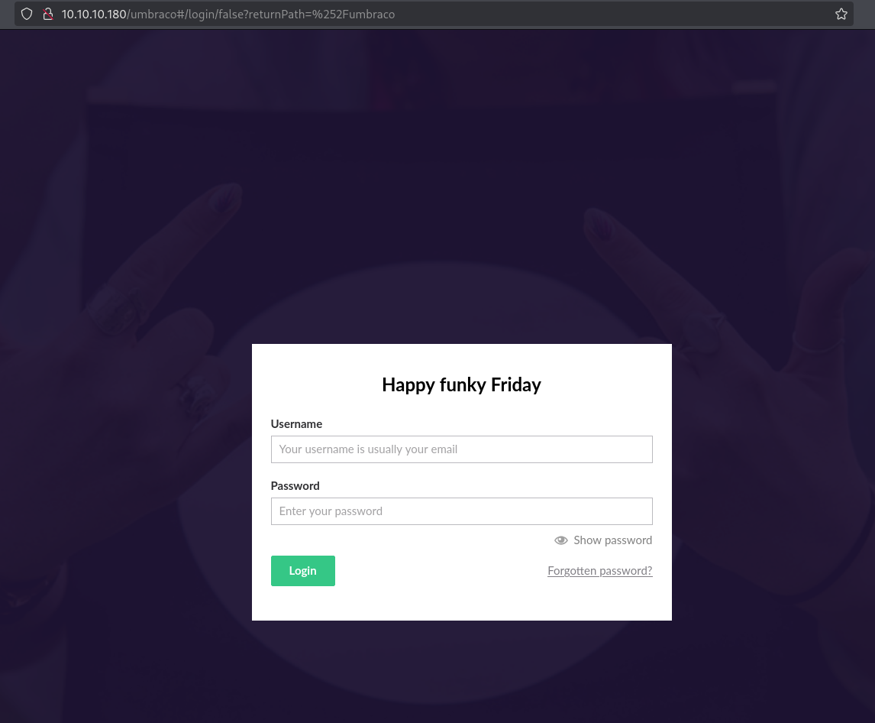Click blank space between Login and Forgotten password

[441, 571]
